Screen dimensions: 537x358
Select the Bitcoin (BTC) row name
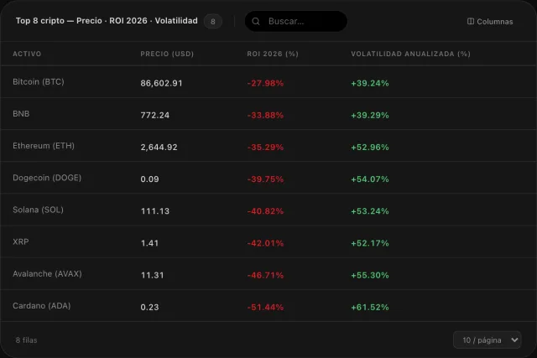[39, 82]
